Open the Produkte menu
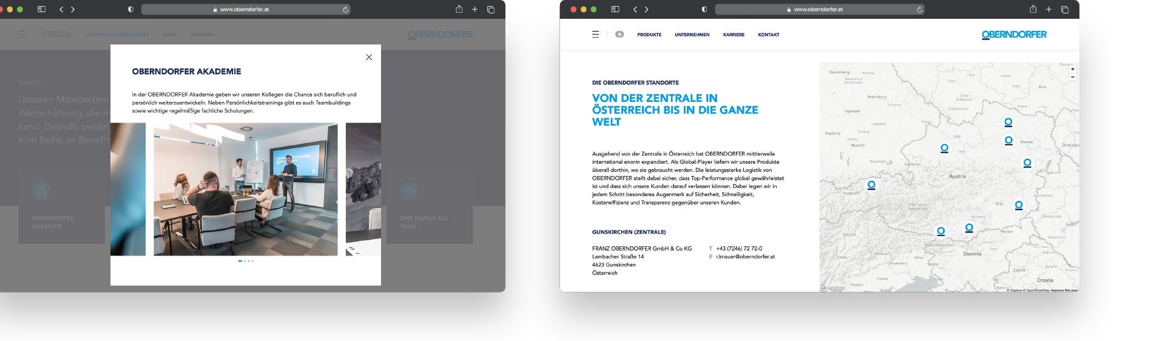The width and height of the screenshot is (1165, 341). tap(649, 35)
